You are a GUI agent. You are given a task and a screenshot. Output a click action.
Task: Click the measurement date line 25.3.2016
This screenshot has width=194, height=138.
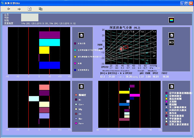click(48, 24)
